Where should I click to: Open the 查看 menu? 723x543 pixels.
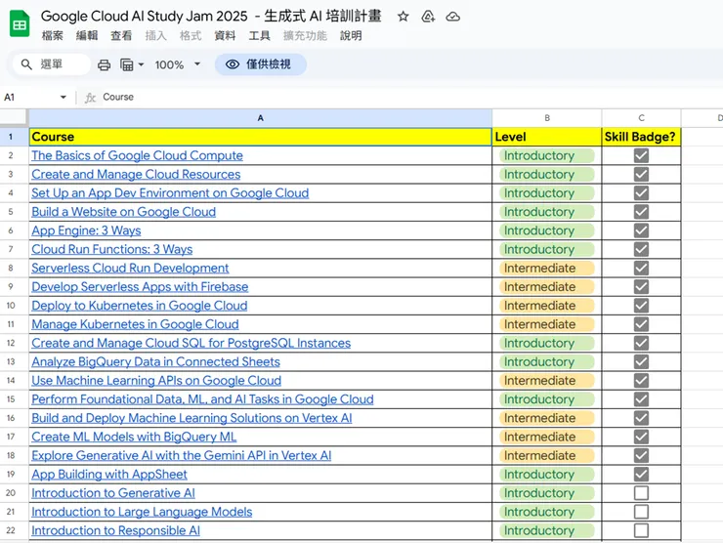click(121, 35)
